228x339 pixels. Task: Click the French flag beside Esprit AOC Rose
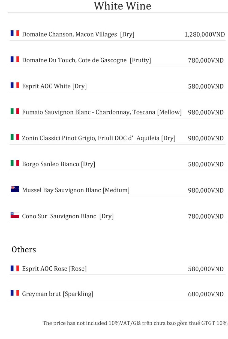(15, 268)
